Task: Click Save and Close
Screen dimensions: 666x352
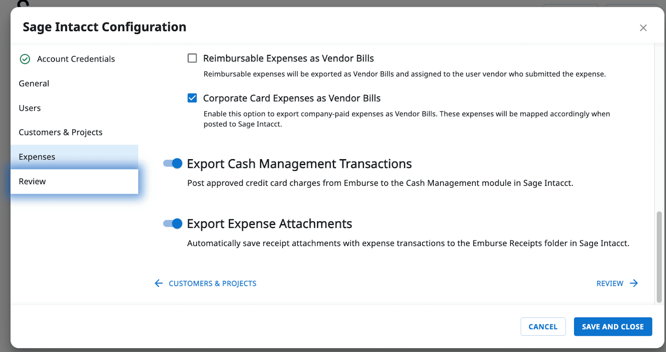Action: (613, 327)
